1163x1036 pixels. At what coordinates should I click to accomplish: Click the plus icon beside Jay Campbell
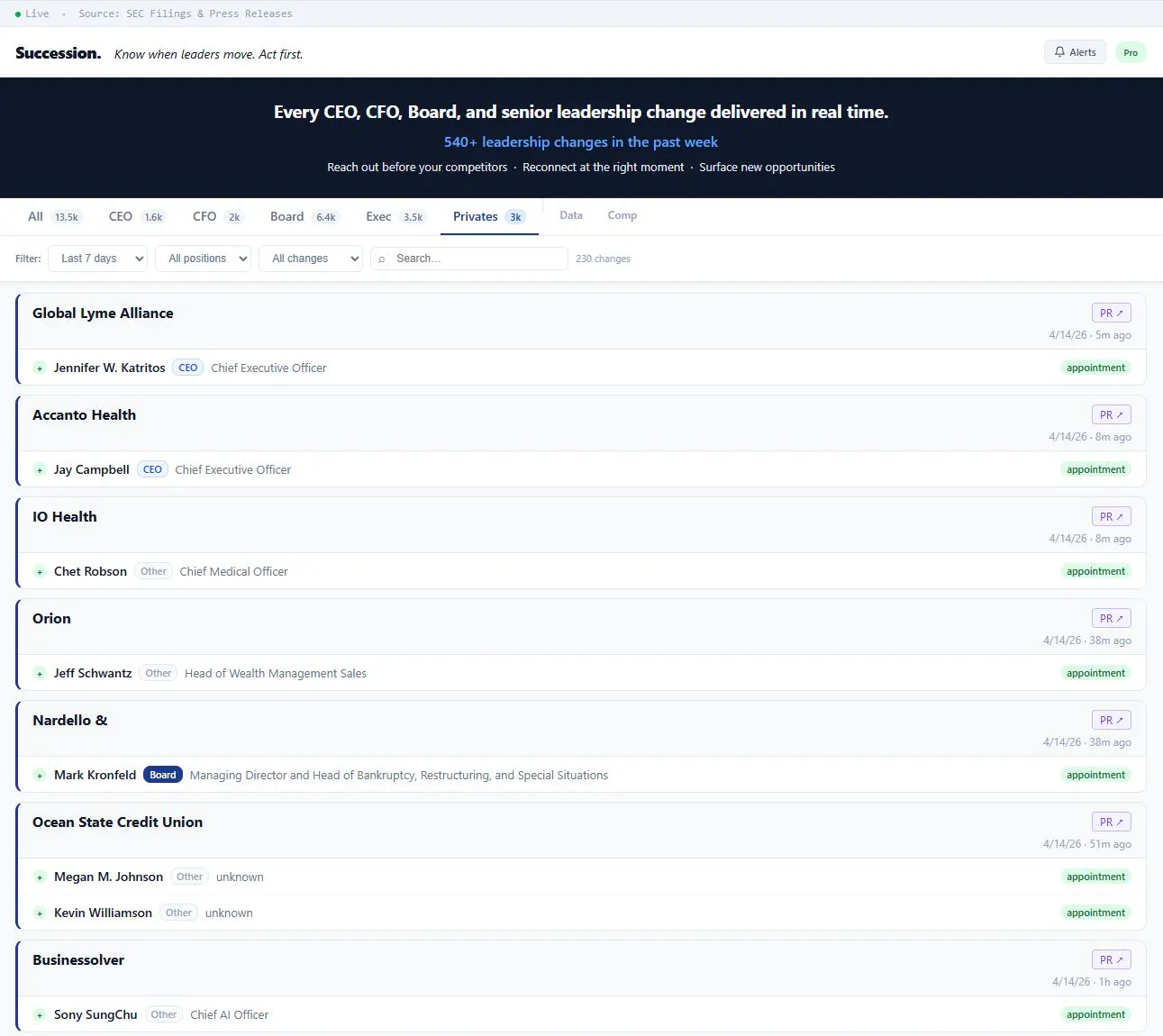point(40,469)
